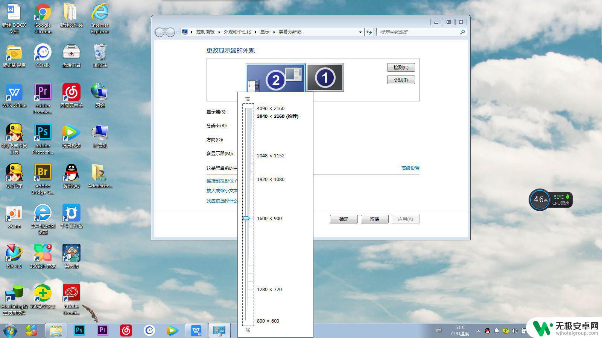Select 1280 × 720 resolution label

click(x=269, y=290)
